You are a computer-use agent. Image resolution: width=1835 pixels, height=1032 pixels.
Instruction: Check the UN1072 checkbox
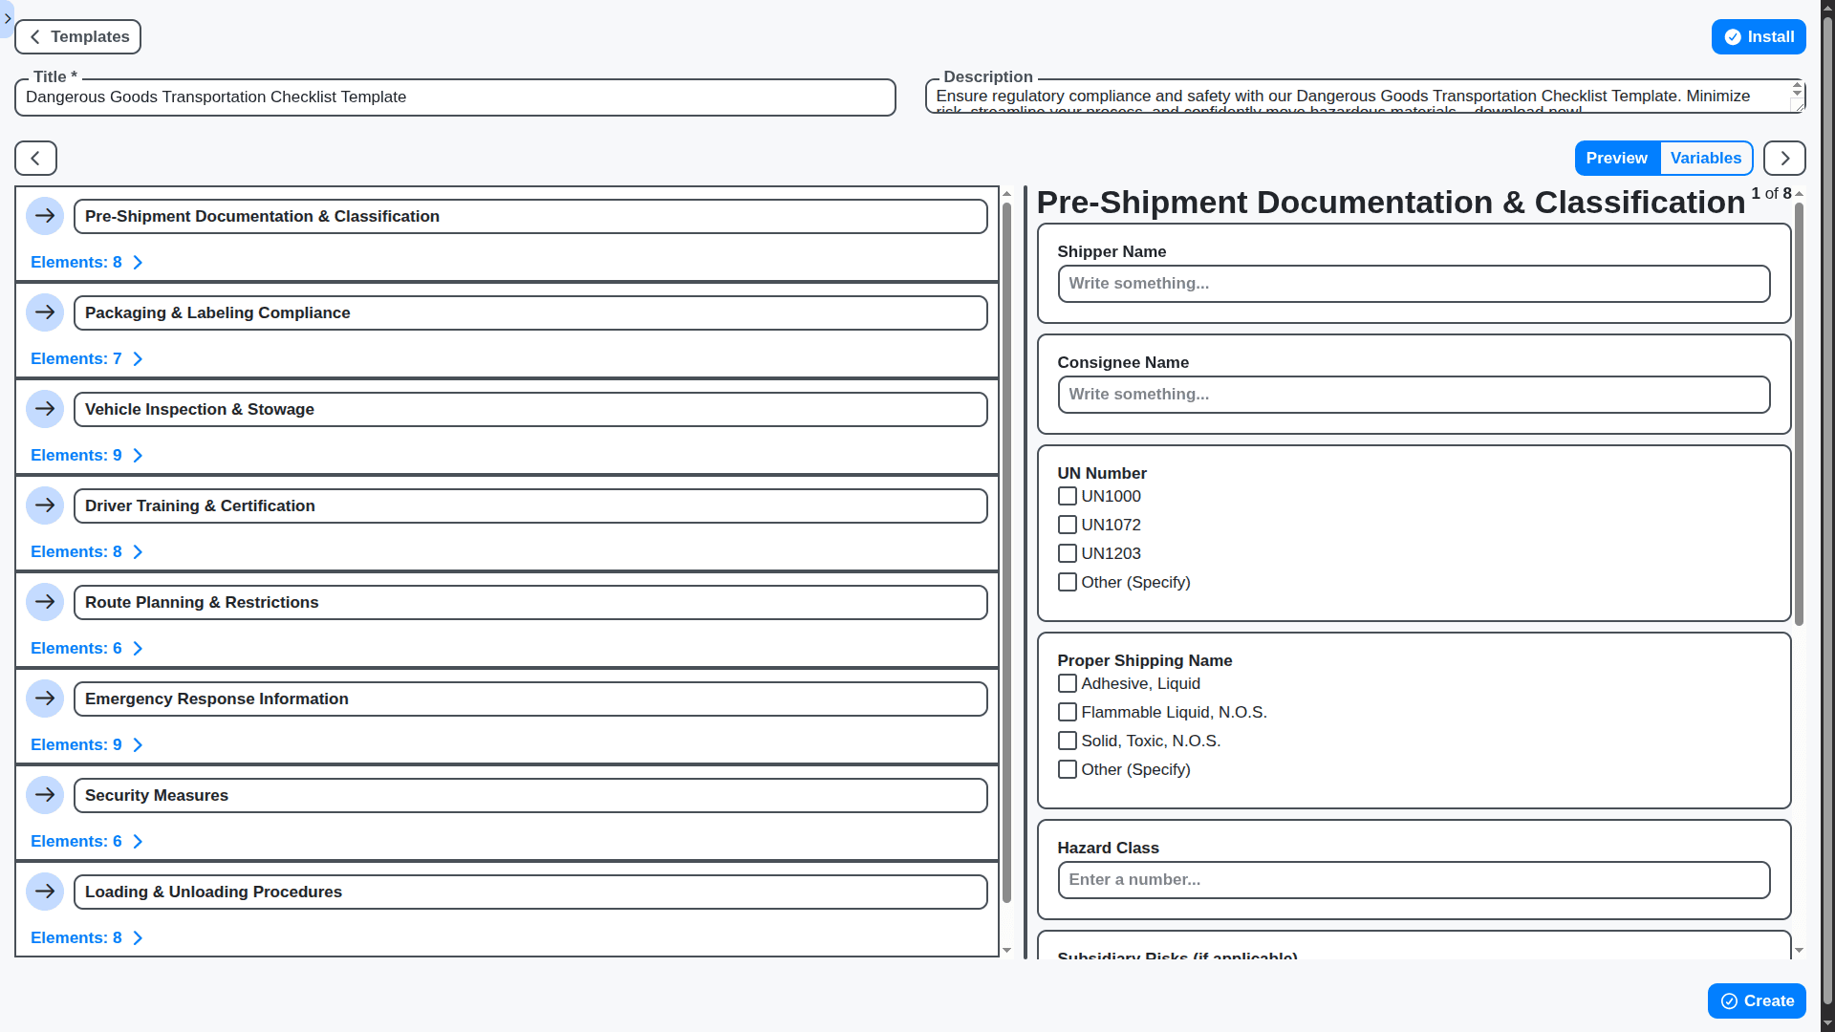tap(1068, 525)
